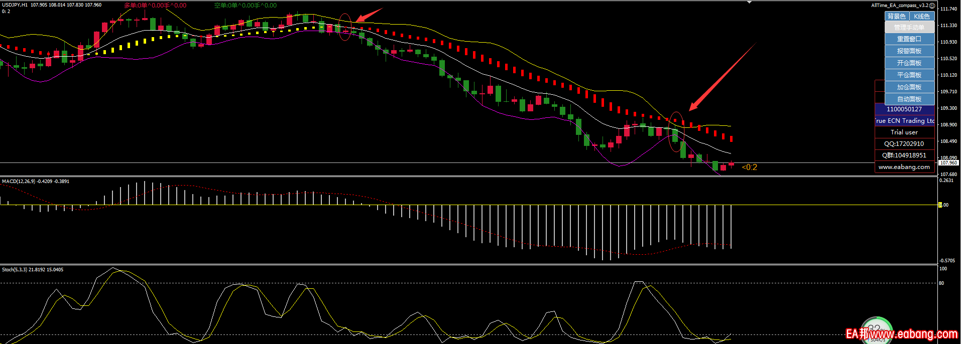Click the chart shift triangle marker at top
This screenshot has height=344, width=961.
click(x=749, y=2)
